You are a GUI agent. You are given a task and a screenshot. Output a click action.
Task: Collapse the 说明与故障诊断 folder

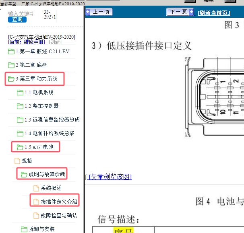43,174
